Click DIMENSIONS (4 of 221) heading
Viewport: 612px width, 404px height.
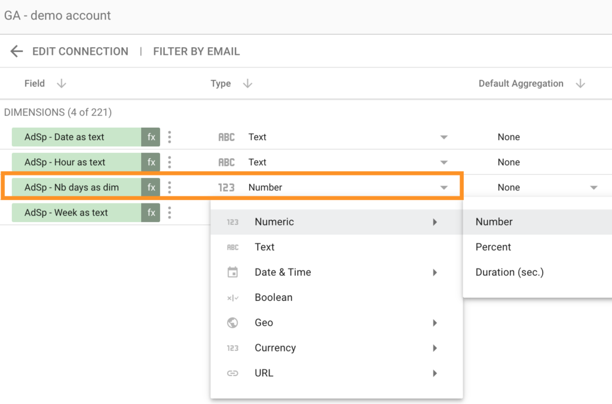pyautogui.click(x=58, y=112)
